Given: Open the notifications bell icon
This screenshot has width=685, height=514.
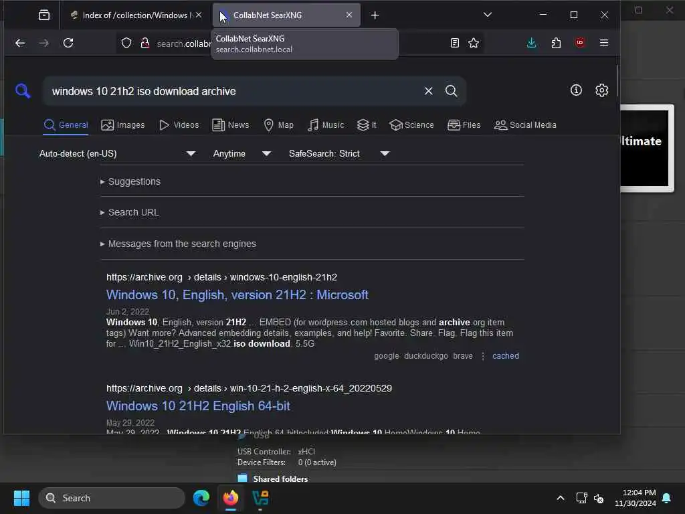Looking at the screenshot, I should [x=667, y=498].
